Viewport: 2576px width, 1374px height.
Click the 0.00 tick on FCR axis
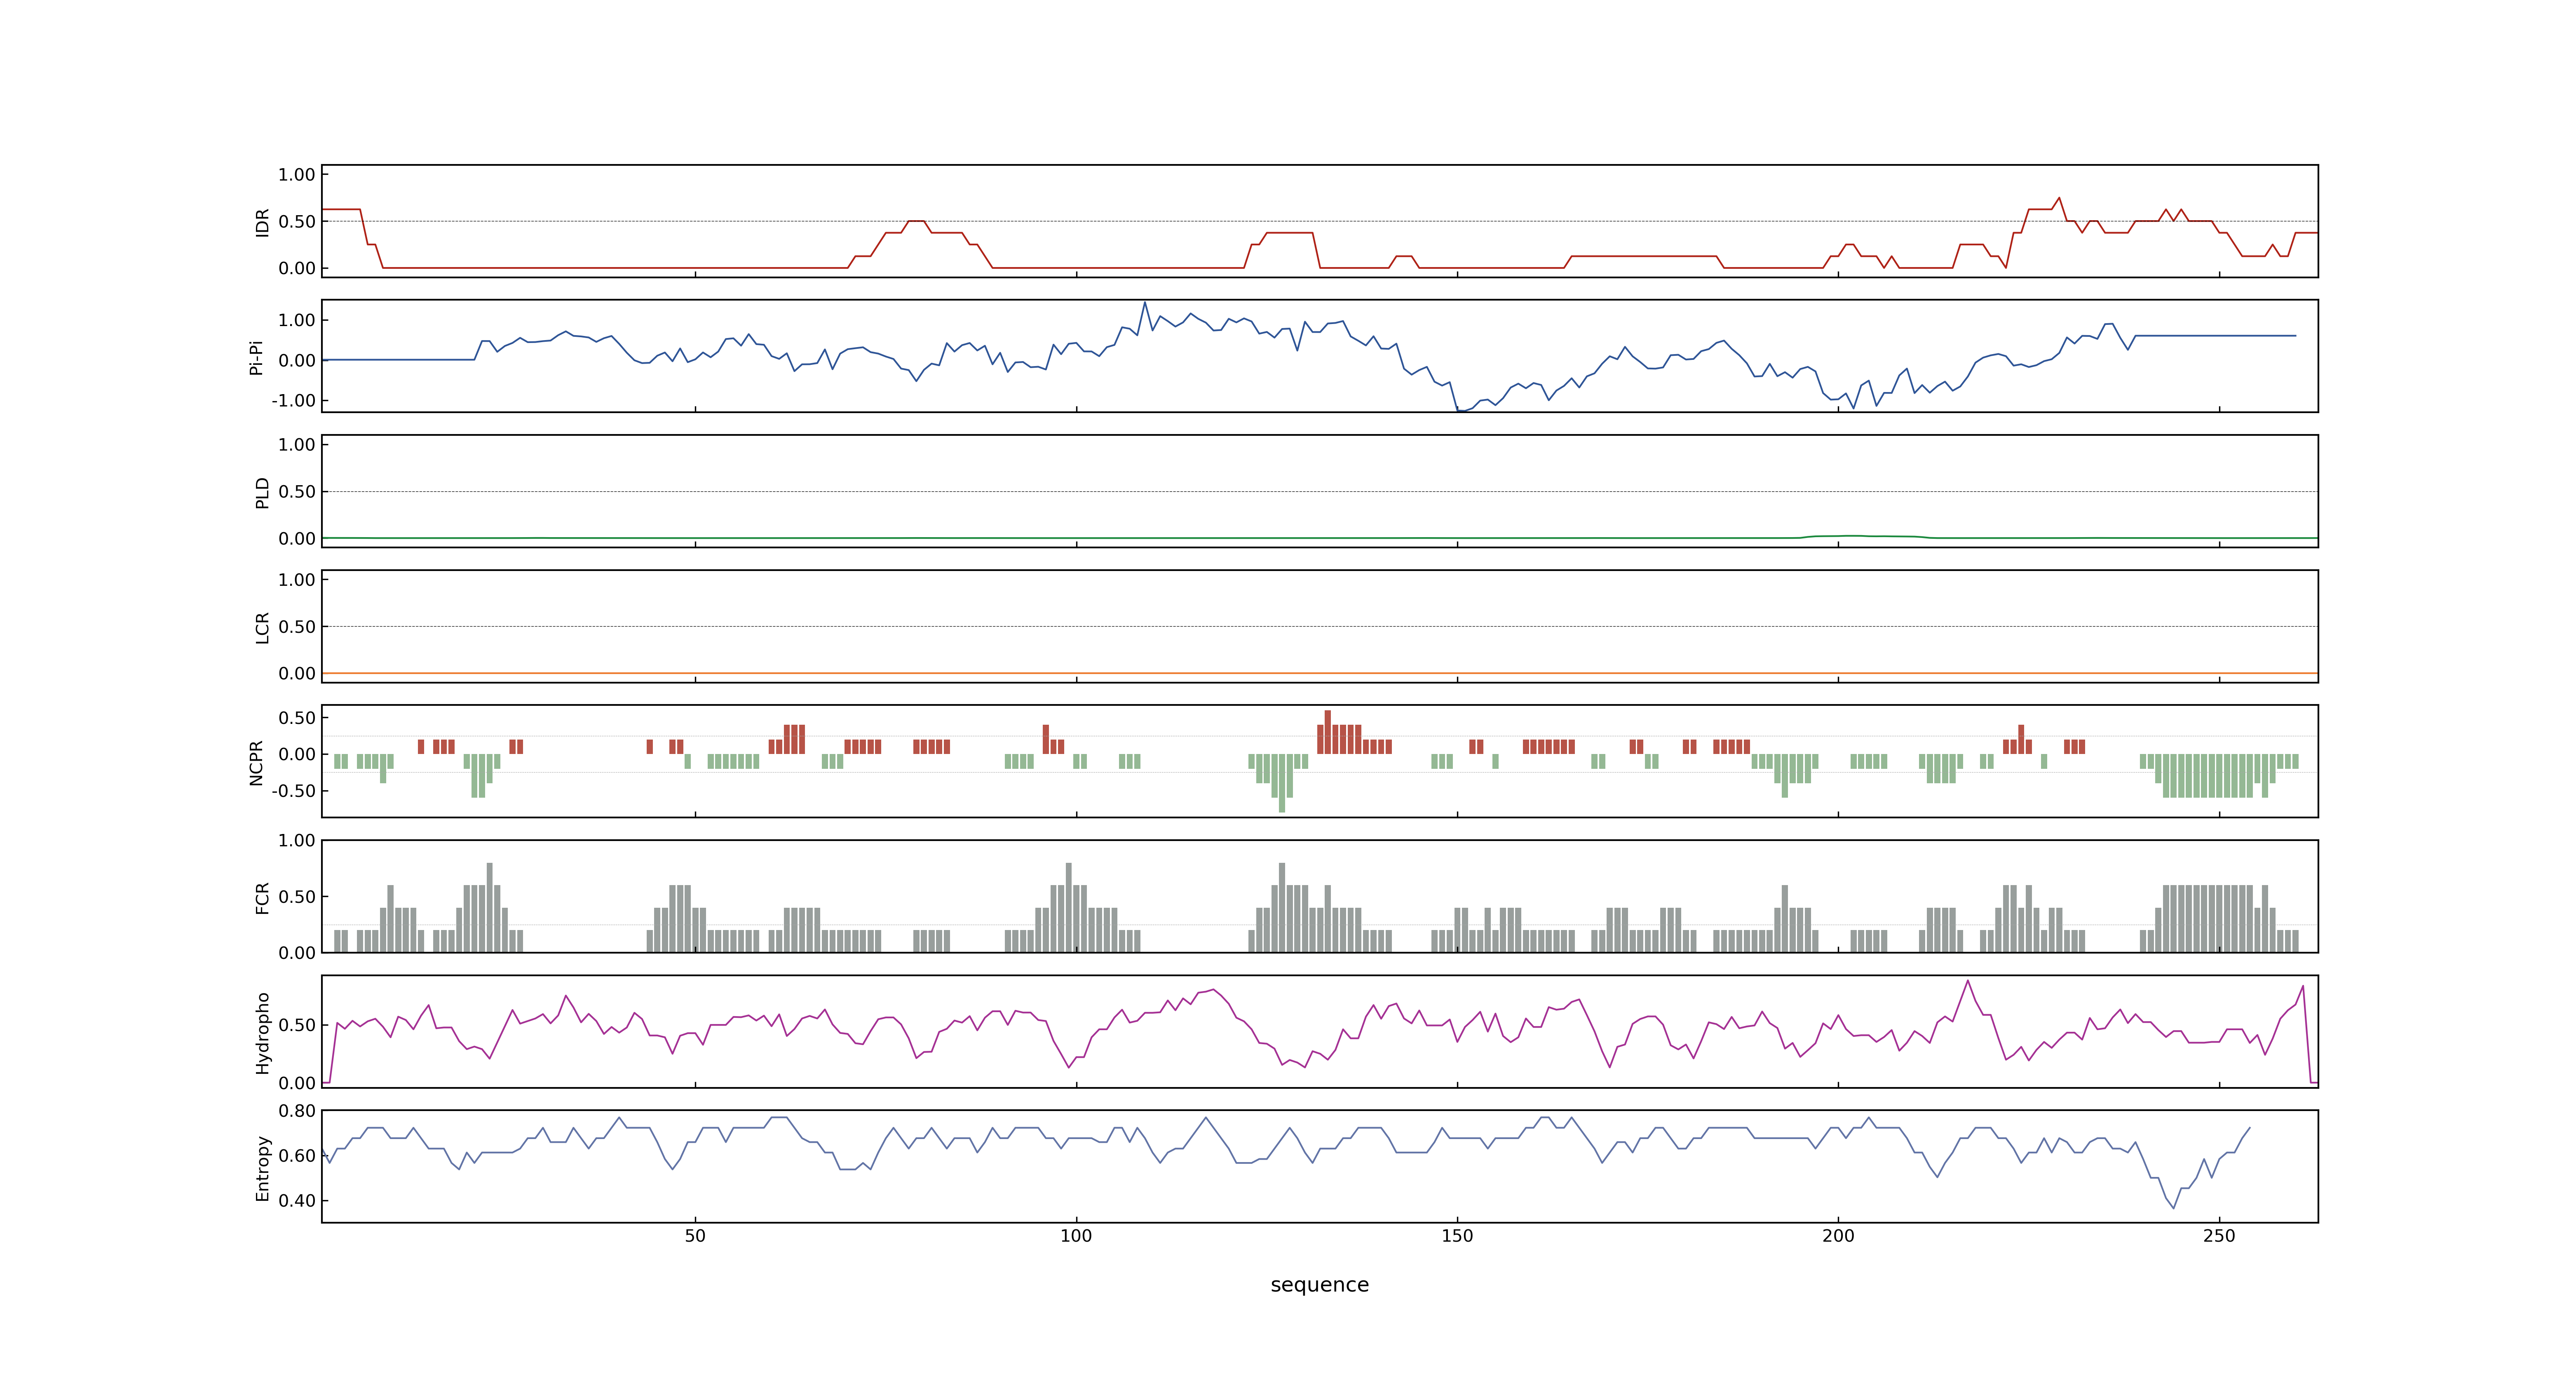click(297, 953)
